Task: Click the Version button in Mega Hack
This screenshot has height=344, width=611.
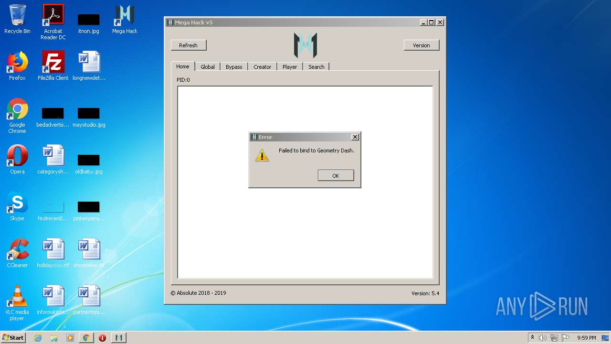Action: (421, 45)
